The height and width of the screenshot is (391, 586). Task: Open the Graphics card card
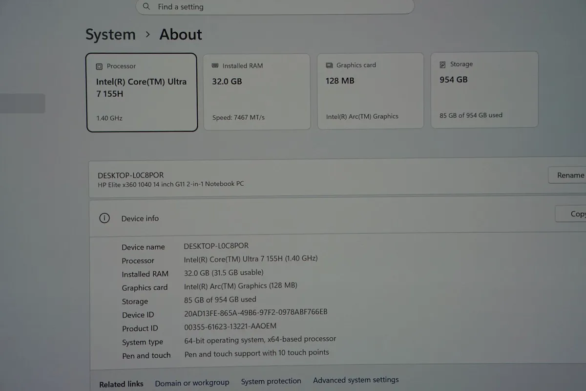(x=370, y=91)
